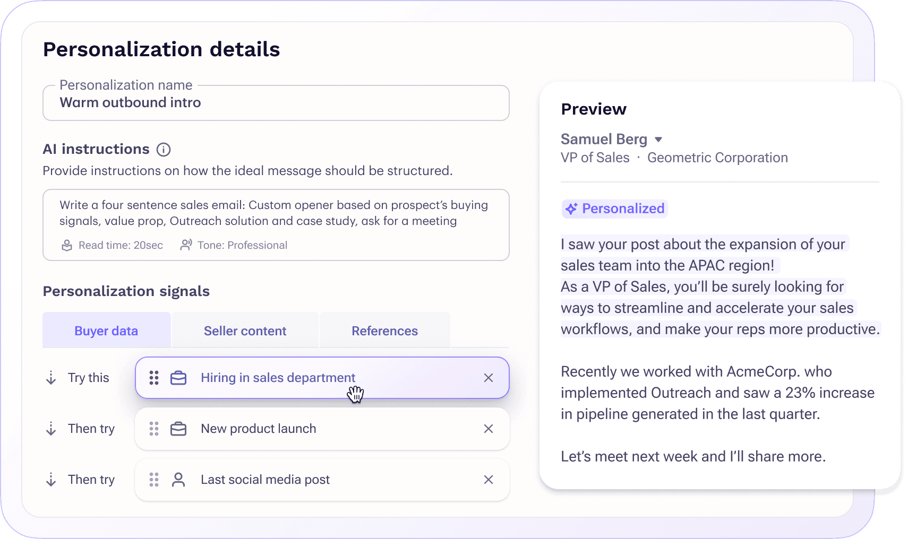The image size is (908, 539).
Task: Click the info icon next to AI instructions
Action: [x=164, y=149]
